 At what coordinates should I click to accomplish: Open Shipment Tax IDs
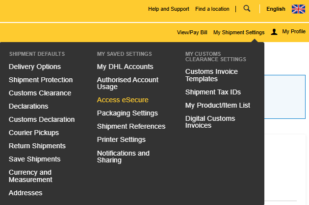coord(213,92)
